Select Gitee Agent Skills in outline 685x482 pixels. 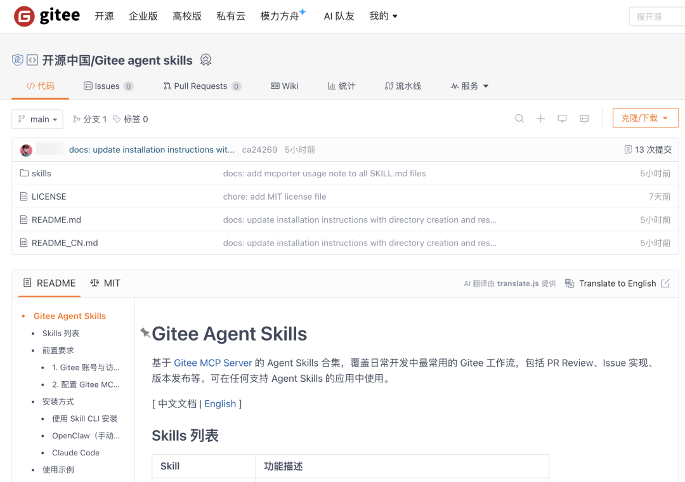(70, 316)
